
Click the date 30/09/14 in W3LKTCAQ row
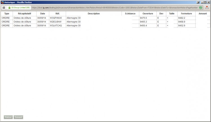pos(41,26)
